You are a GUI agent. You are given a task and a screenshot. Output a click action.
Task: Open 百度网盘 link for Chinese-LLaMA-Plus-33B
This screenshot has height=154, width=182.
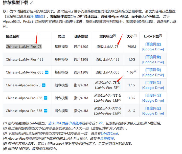tap(153, 70)
